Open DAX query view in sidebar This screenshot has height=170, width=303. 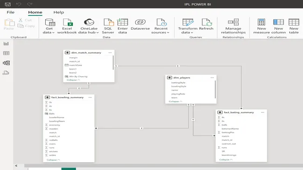coord(6,73)
